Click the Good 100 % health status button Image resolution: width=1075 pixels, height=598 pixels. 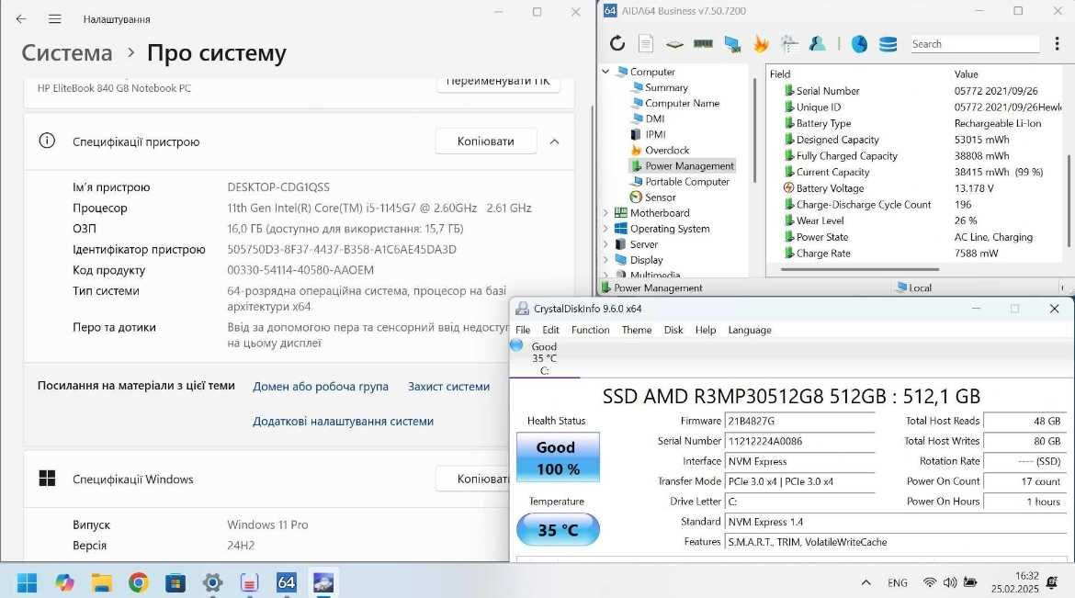click(x=558, y=457)
